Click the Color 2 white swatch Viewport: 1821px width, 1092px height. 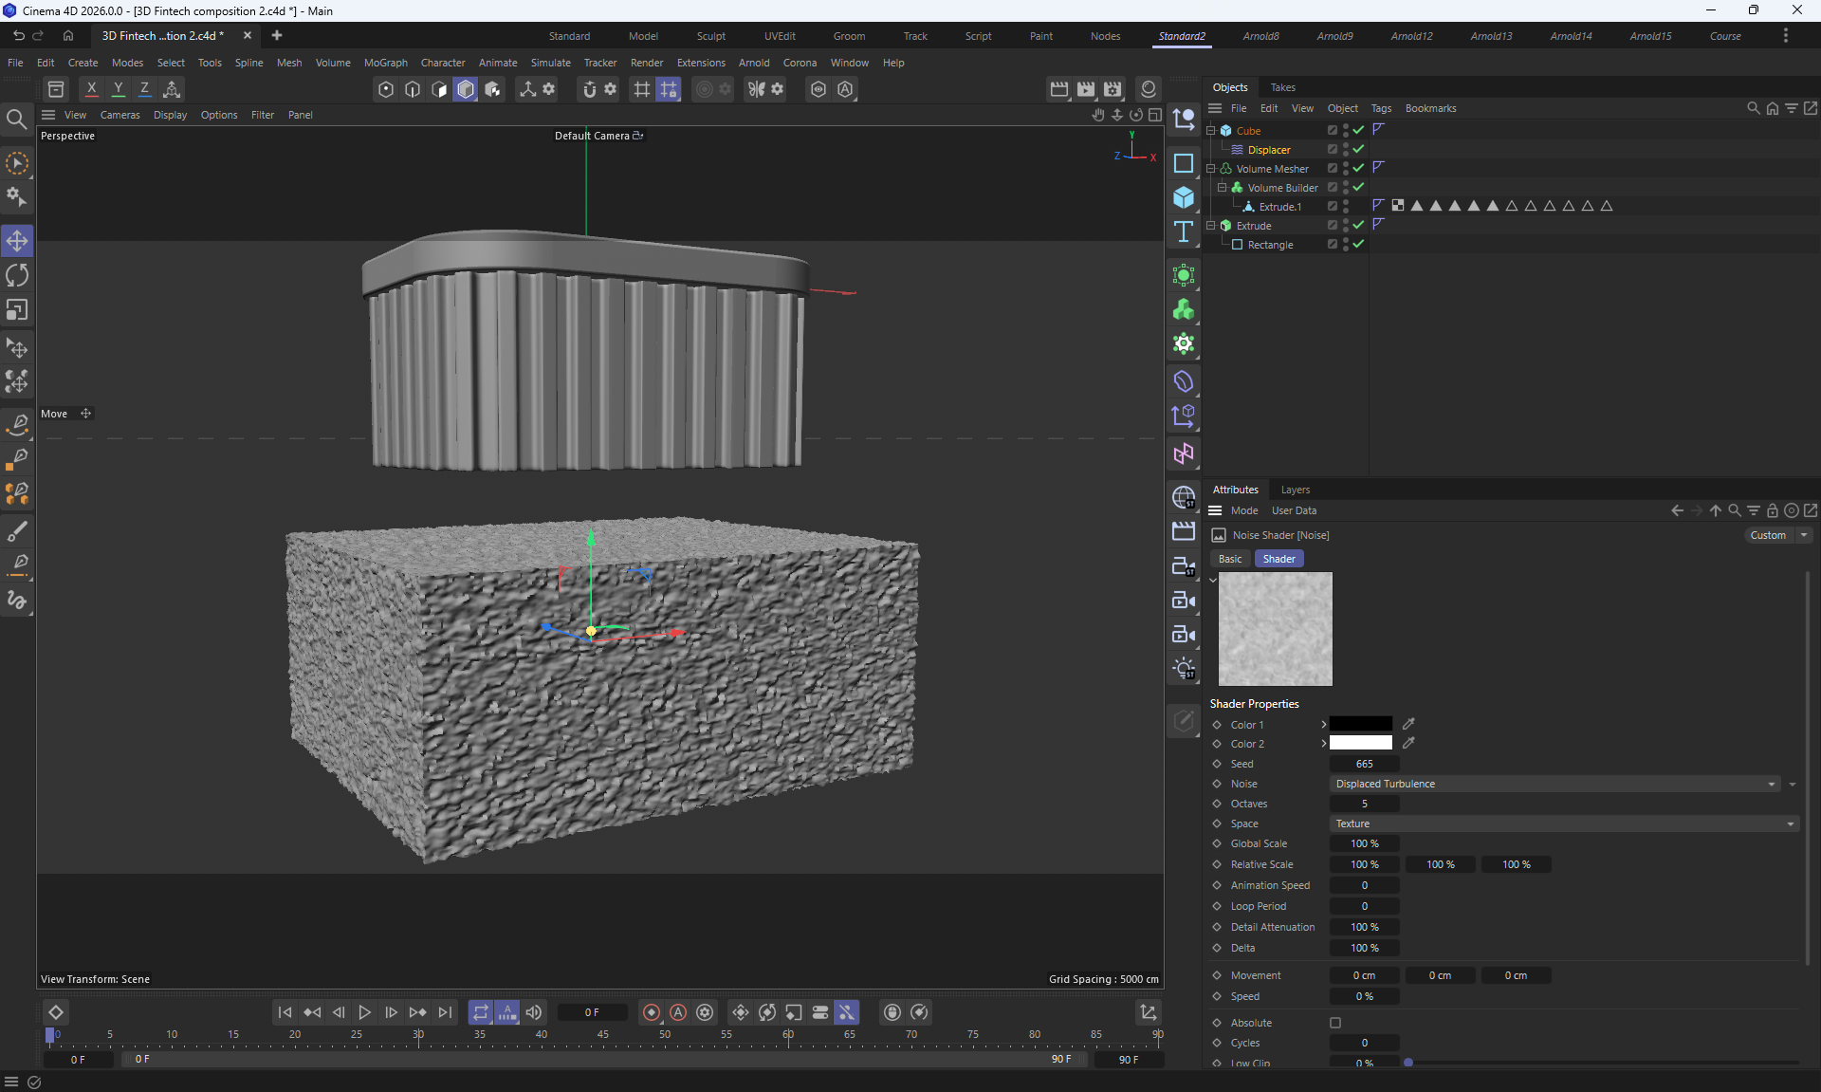[1360, 743]
